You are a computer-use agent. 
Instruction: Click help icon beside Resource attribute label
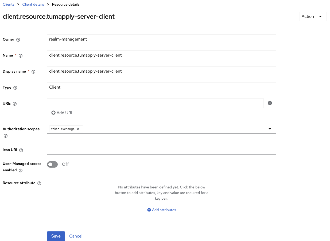coord(39,183)
